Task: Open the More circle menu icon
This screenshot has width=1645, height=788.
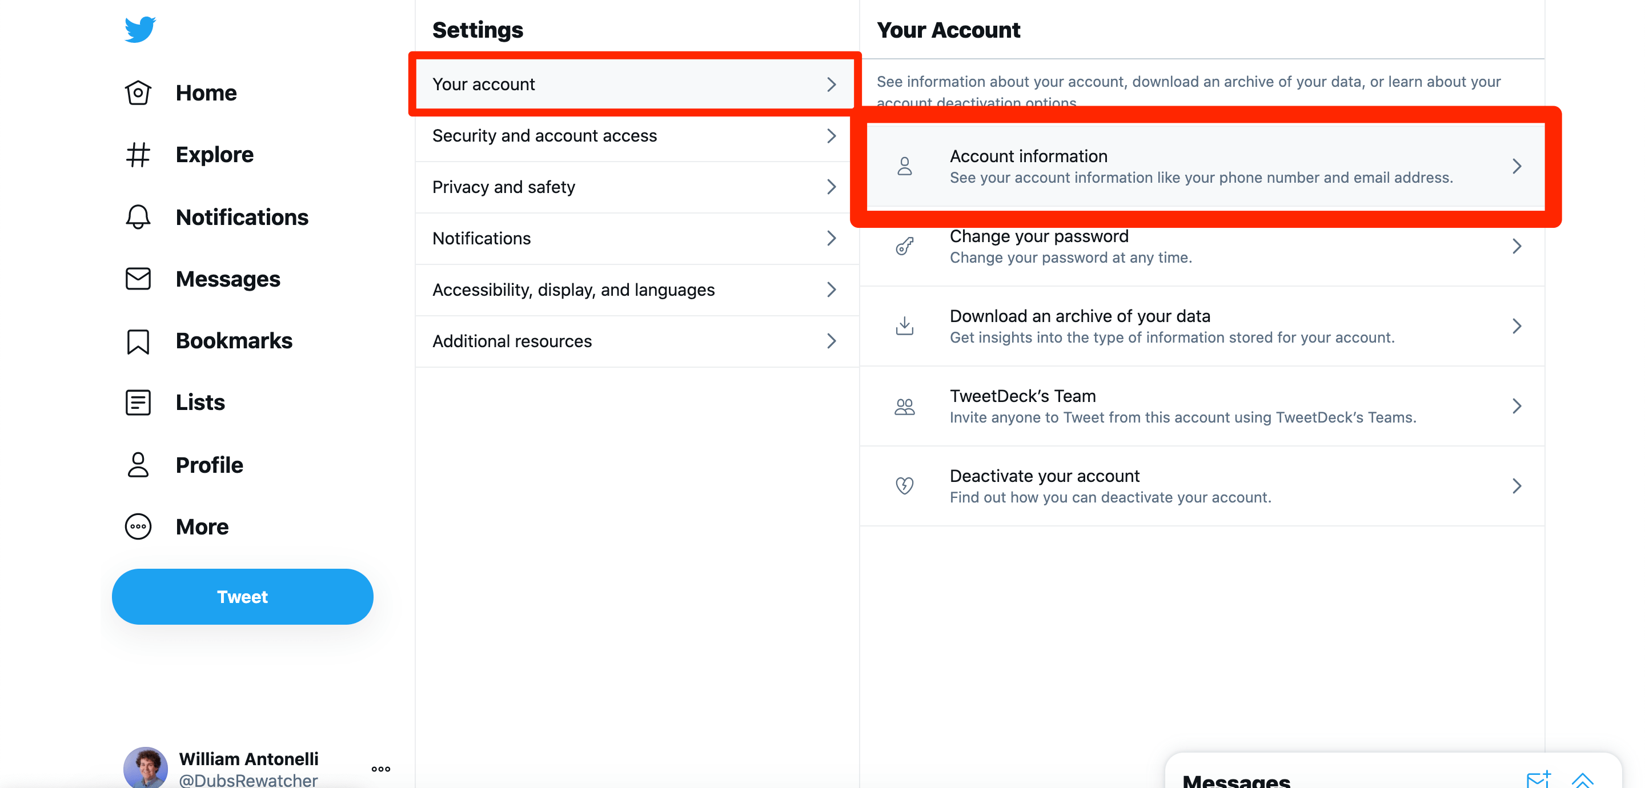Action: [x=138, y=527]
